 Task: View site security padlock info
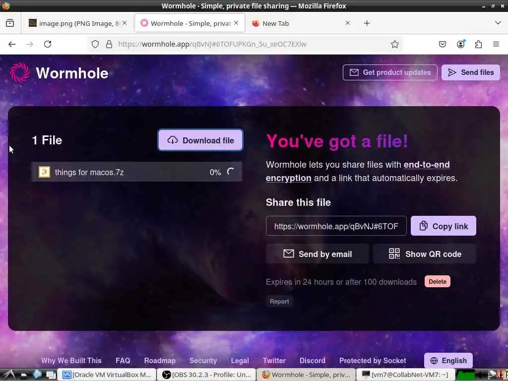coord(109,44)
